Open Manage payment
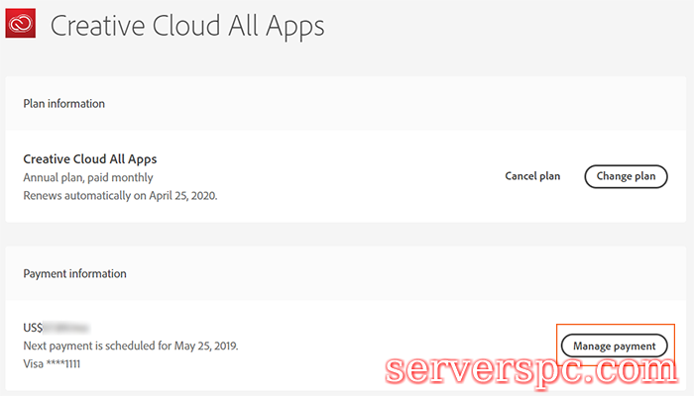The image size is (694, 396). tap(615, 346)
